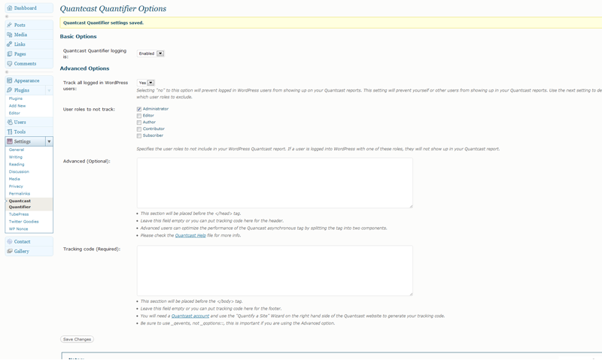Click the Plugins submenu item under Plugins

pos(16,98)
